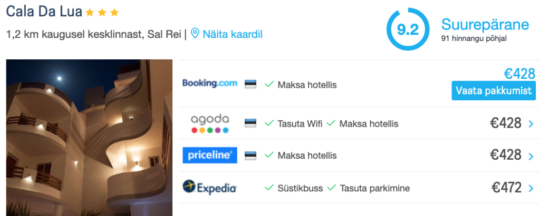Click the Estonian flag beside Booking.com
Image resolution: width=540 pixels, height=216 pixels.
pos(250,84)
